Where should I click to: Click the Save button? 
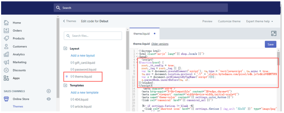coord(270,44)
